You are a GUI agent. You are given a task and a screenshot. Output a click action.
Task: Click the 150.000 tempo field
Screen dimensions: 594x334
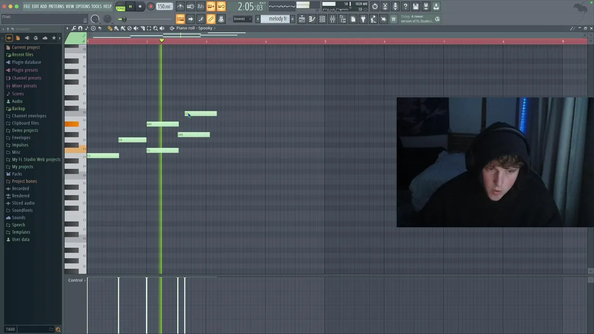tap(164, 6)
